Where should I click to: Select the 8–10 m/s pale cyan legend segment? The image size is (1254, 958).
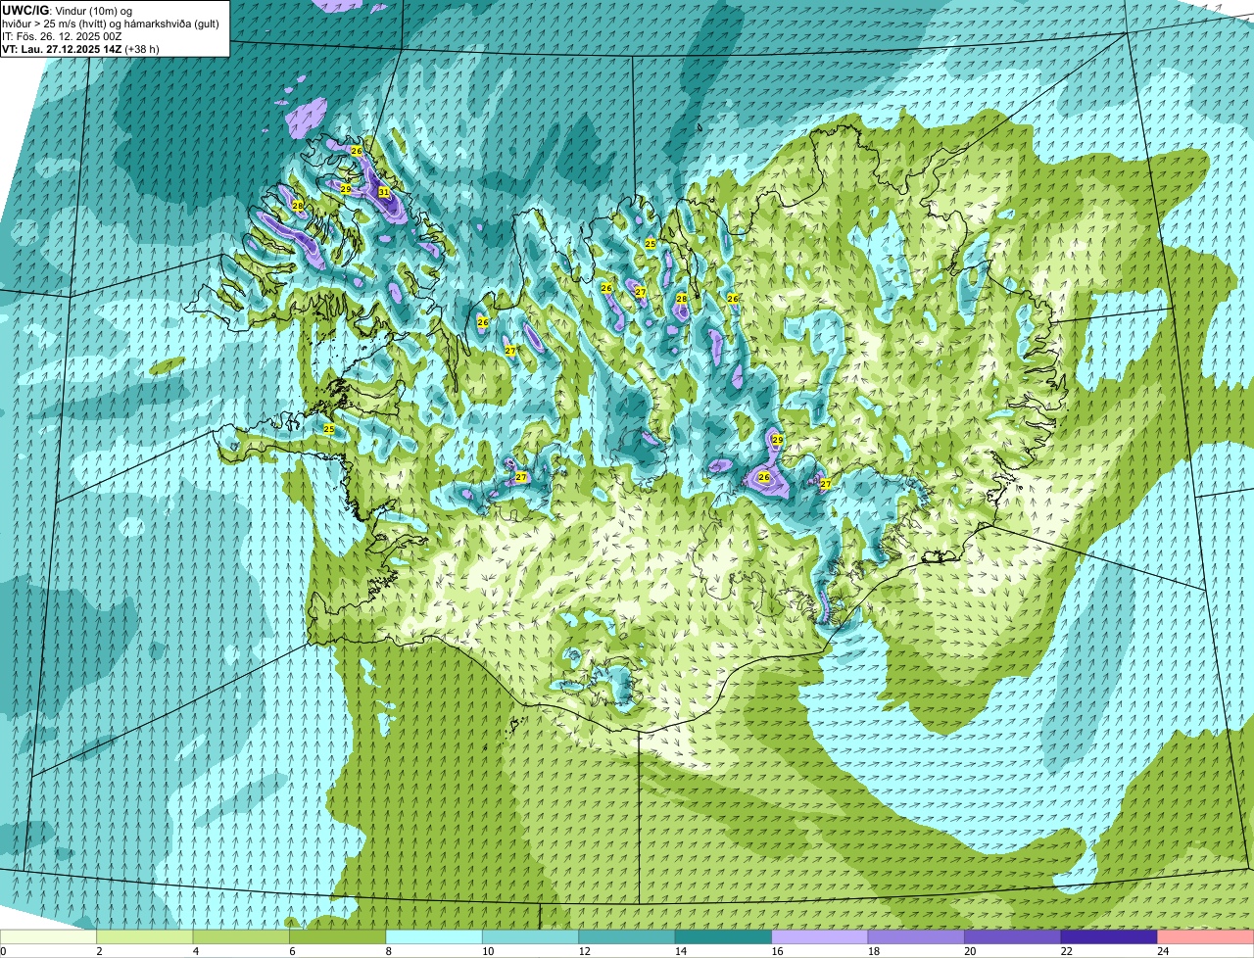(x=434, y=936)
